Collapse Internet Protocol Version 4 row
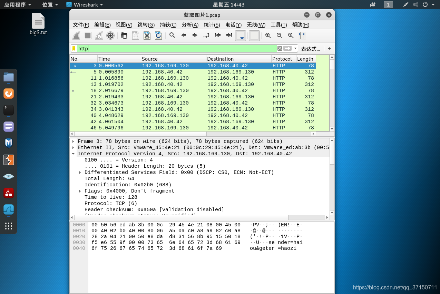The width and height of the screenshot is (440, 294). click(73, 154)
